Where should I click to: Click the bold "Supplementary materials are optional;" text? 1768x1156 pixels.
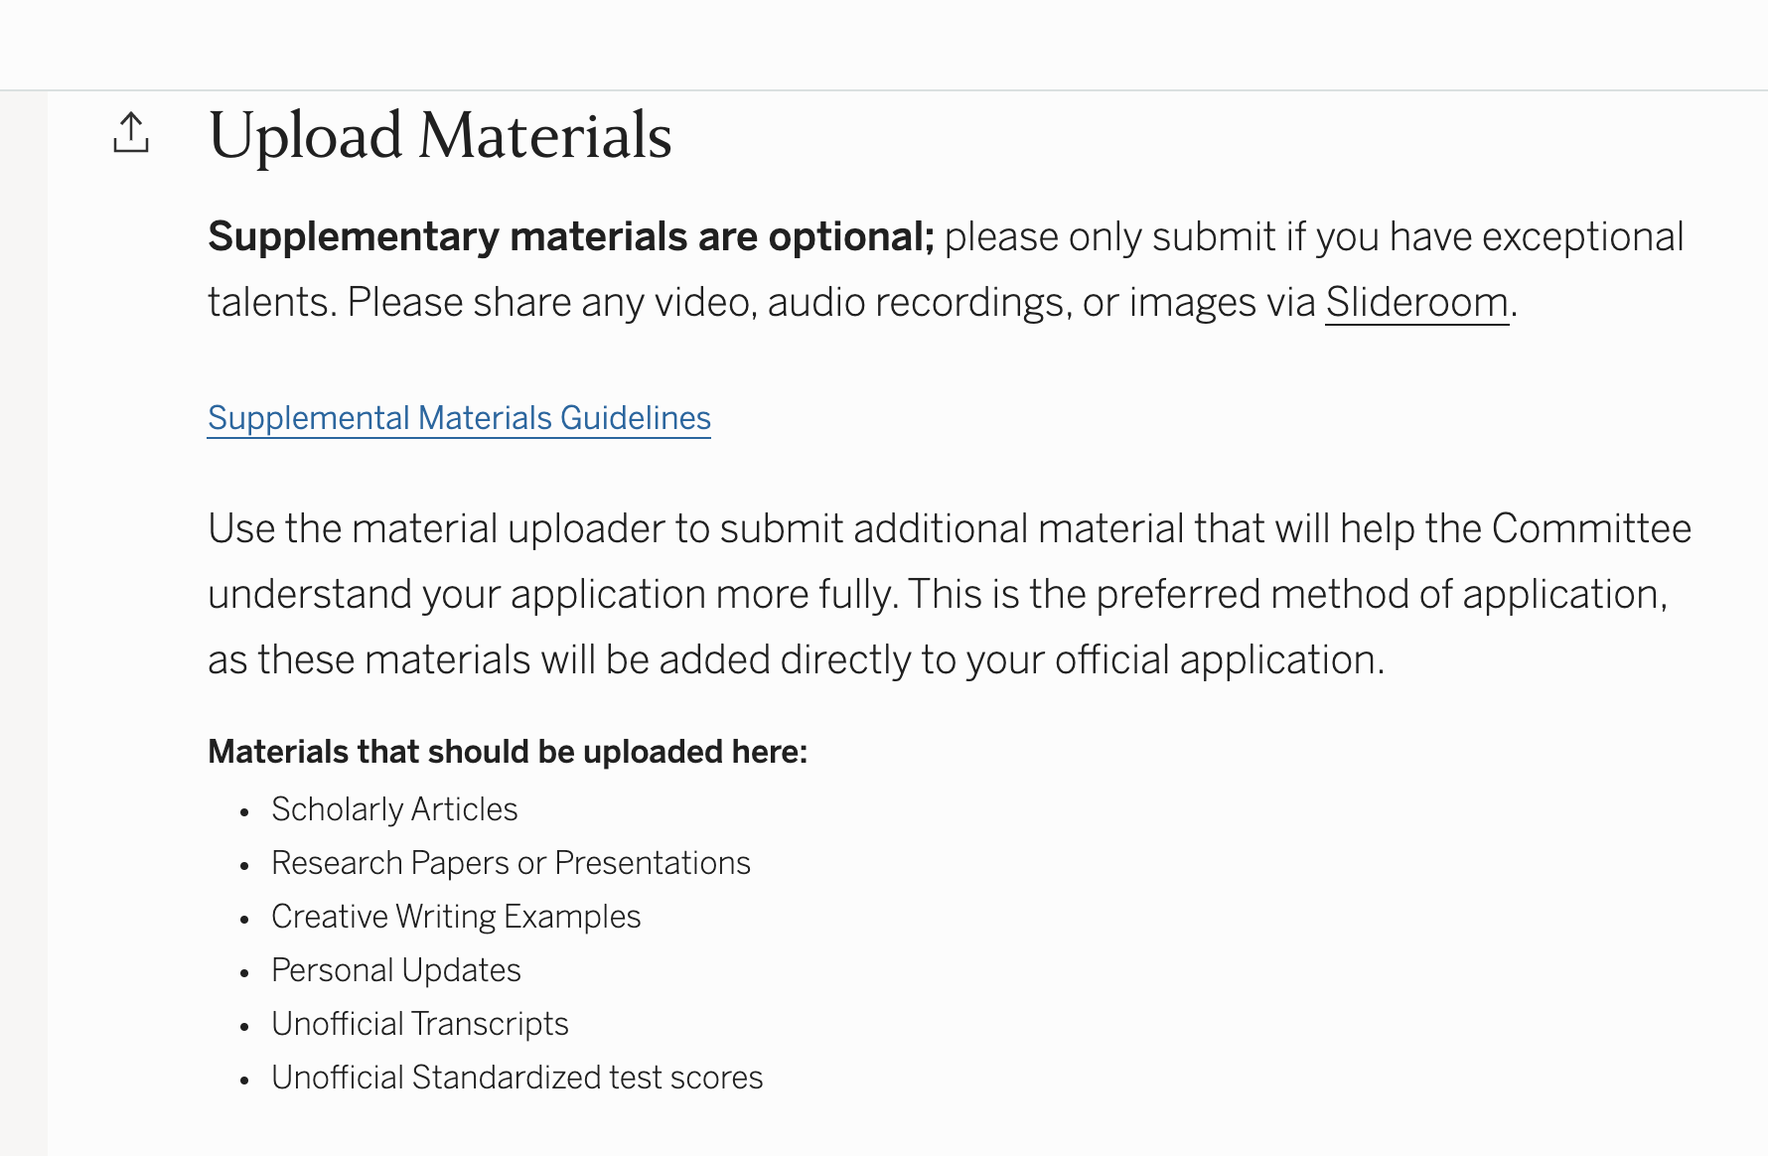coord(571,237)
